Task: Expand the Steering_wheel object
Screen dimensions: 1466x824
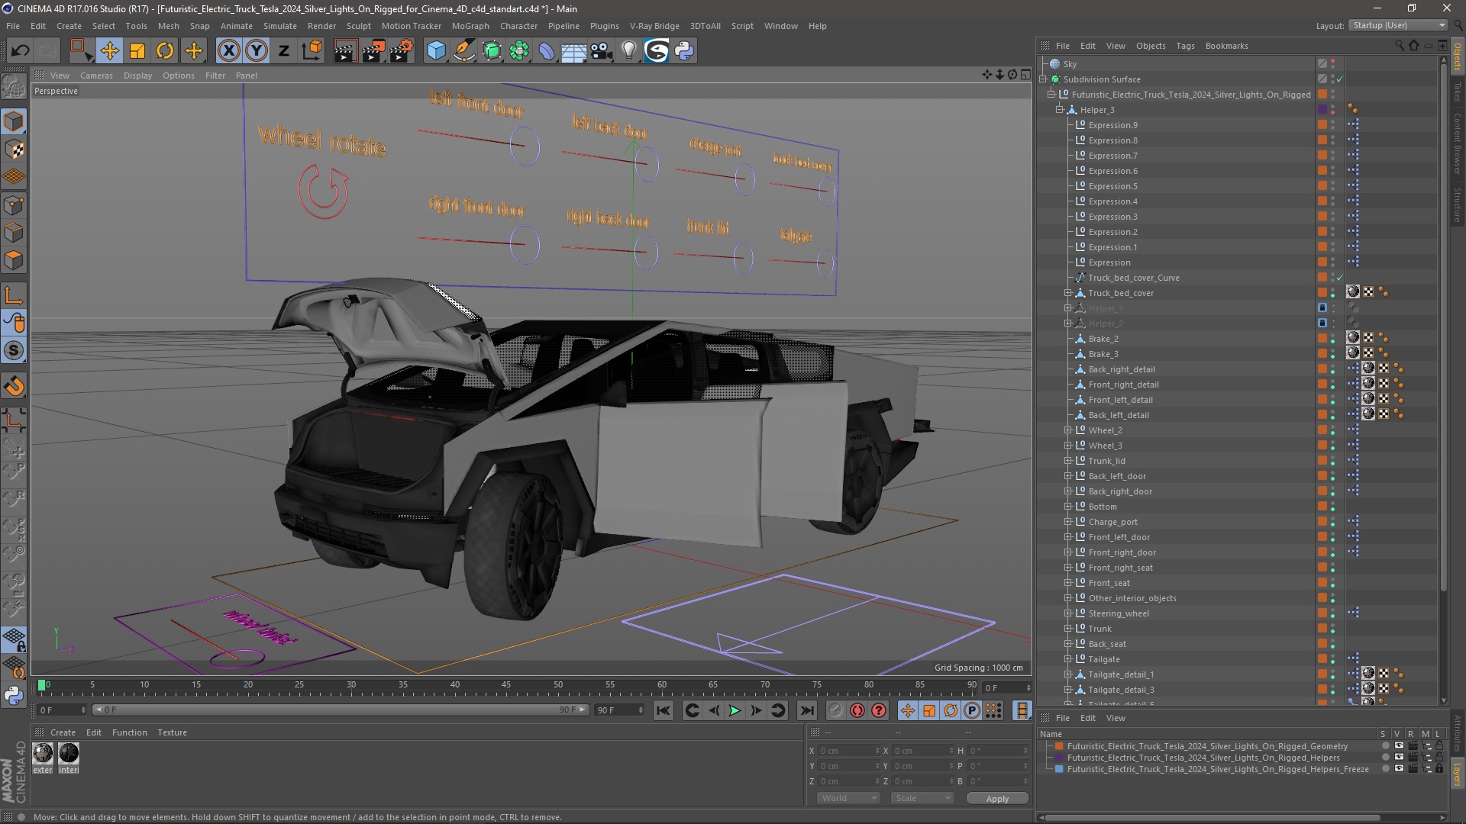Action: pos(1068,613)
